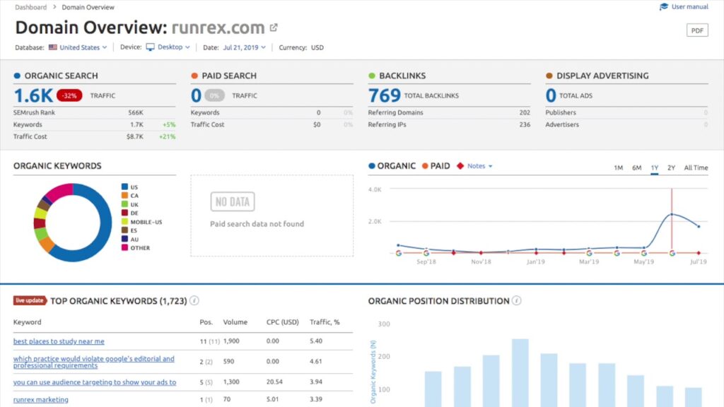Click the orange CA legend swatch

click(124, 195)
